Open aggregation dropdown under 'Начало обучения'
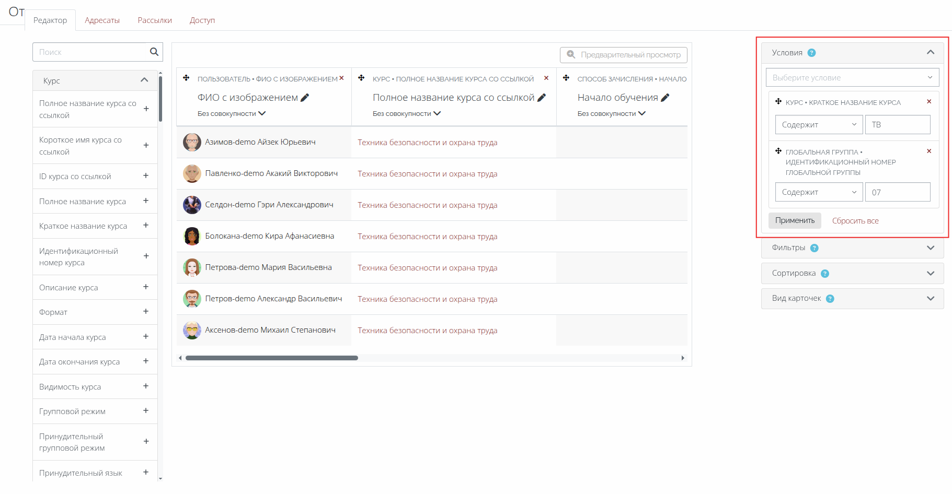 point(611,114)
